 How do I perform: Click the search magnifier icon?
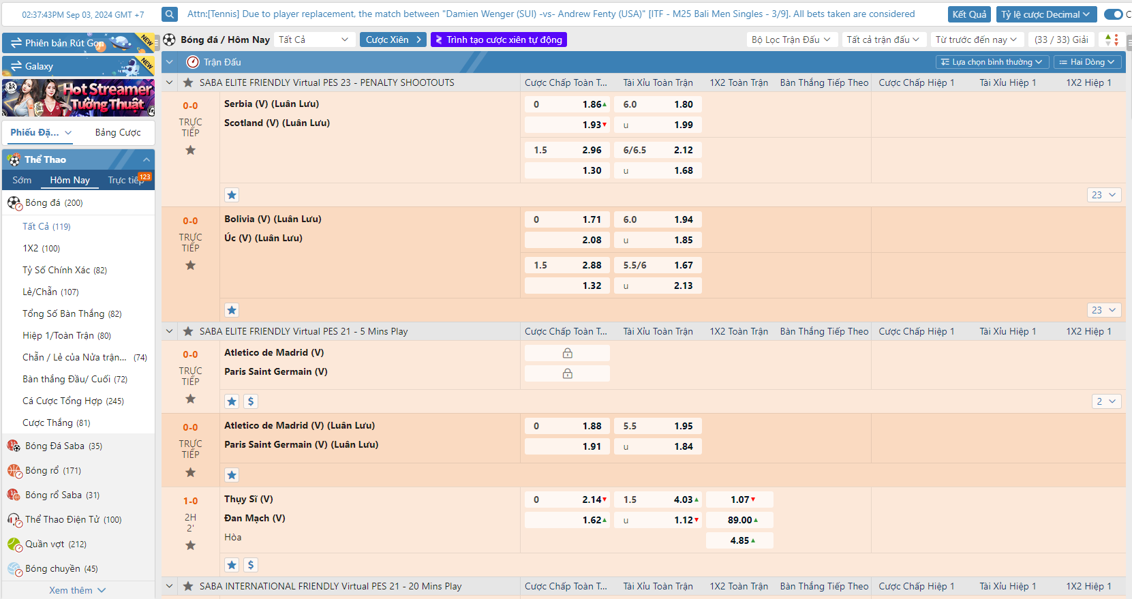170,14
